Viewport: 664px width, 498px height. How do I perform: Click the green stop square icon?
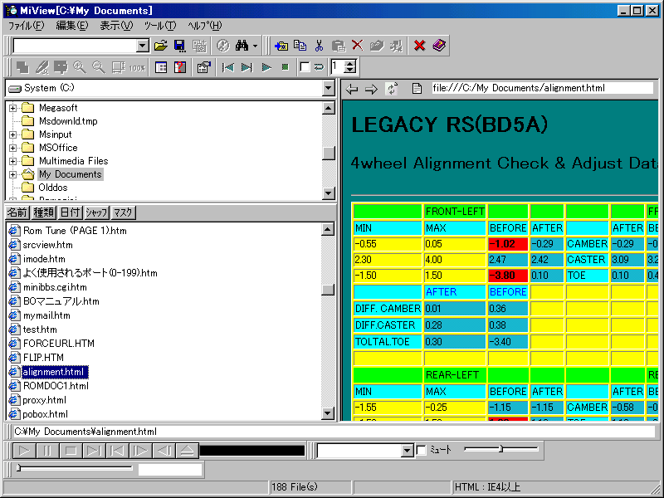tap(285, 67)
